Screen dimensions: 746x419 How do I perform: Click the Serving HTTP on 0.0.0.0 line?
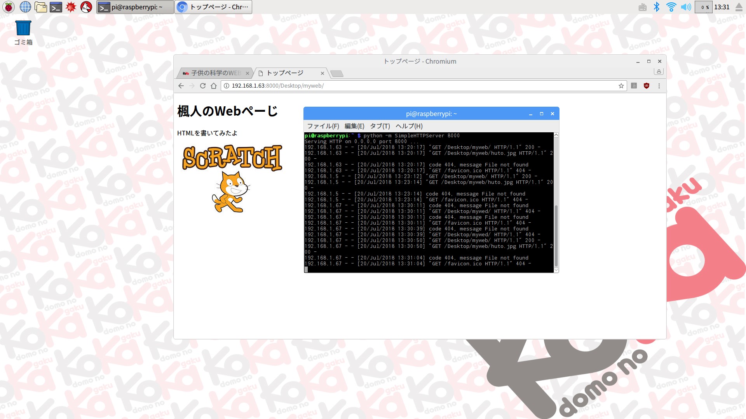[x=362, y=141]
